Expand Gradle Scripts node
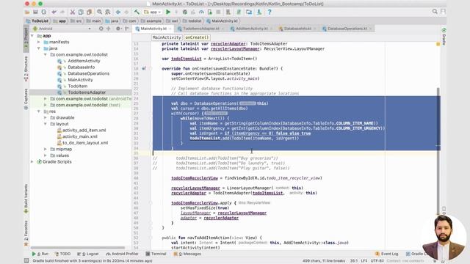 tap(32, 161)
